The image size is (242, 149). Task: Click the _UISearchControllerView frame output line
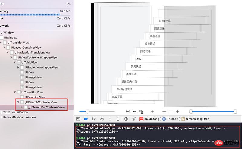click(x=151, y=130)
